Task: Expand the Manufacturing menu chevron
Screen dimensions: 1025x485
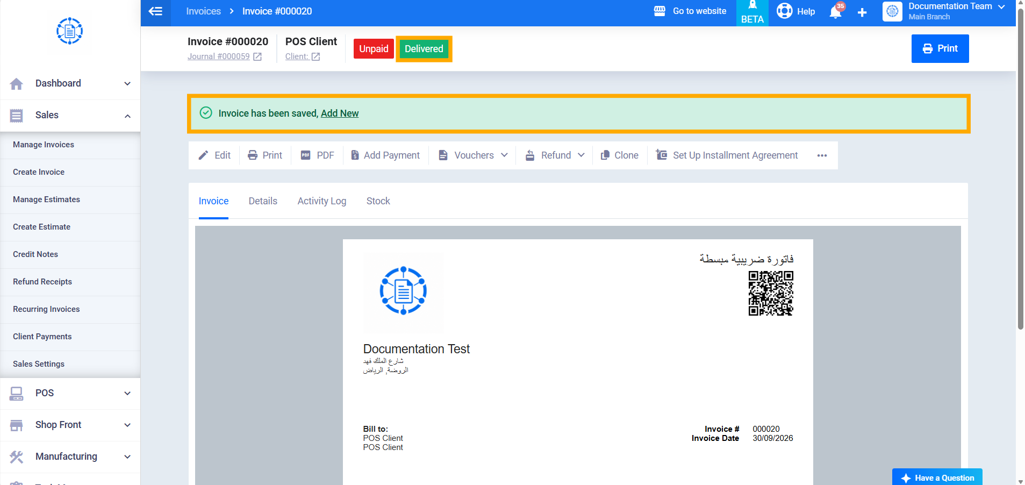Action: tap(127, 457)
